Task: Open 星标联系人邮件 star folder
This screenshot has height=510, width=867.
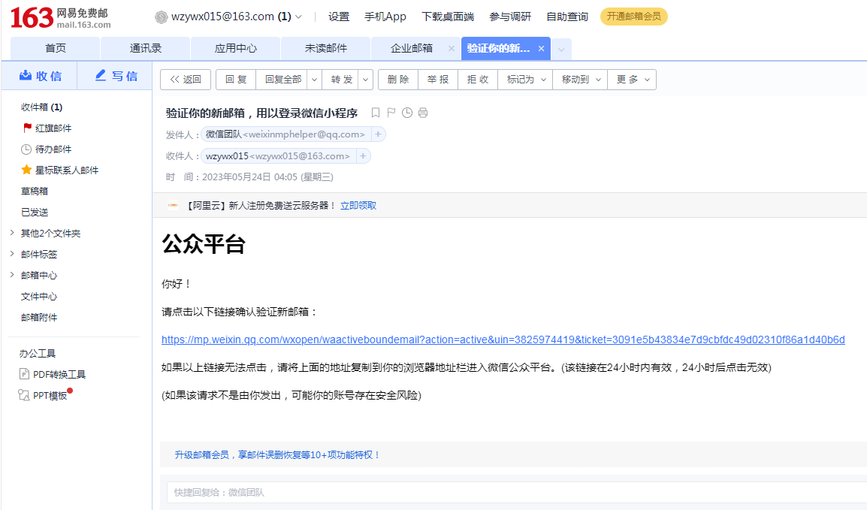Action: point(59,171)
